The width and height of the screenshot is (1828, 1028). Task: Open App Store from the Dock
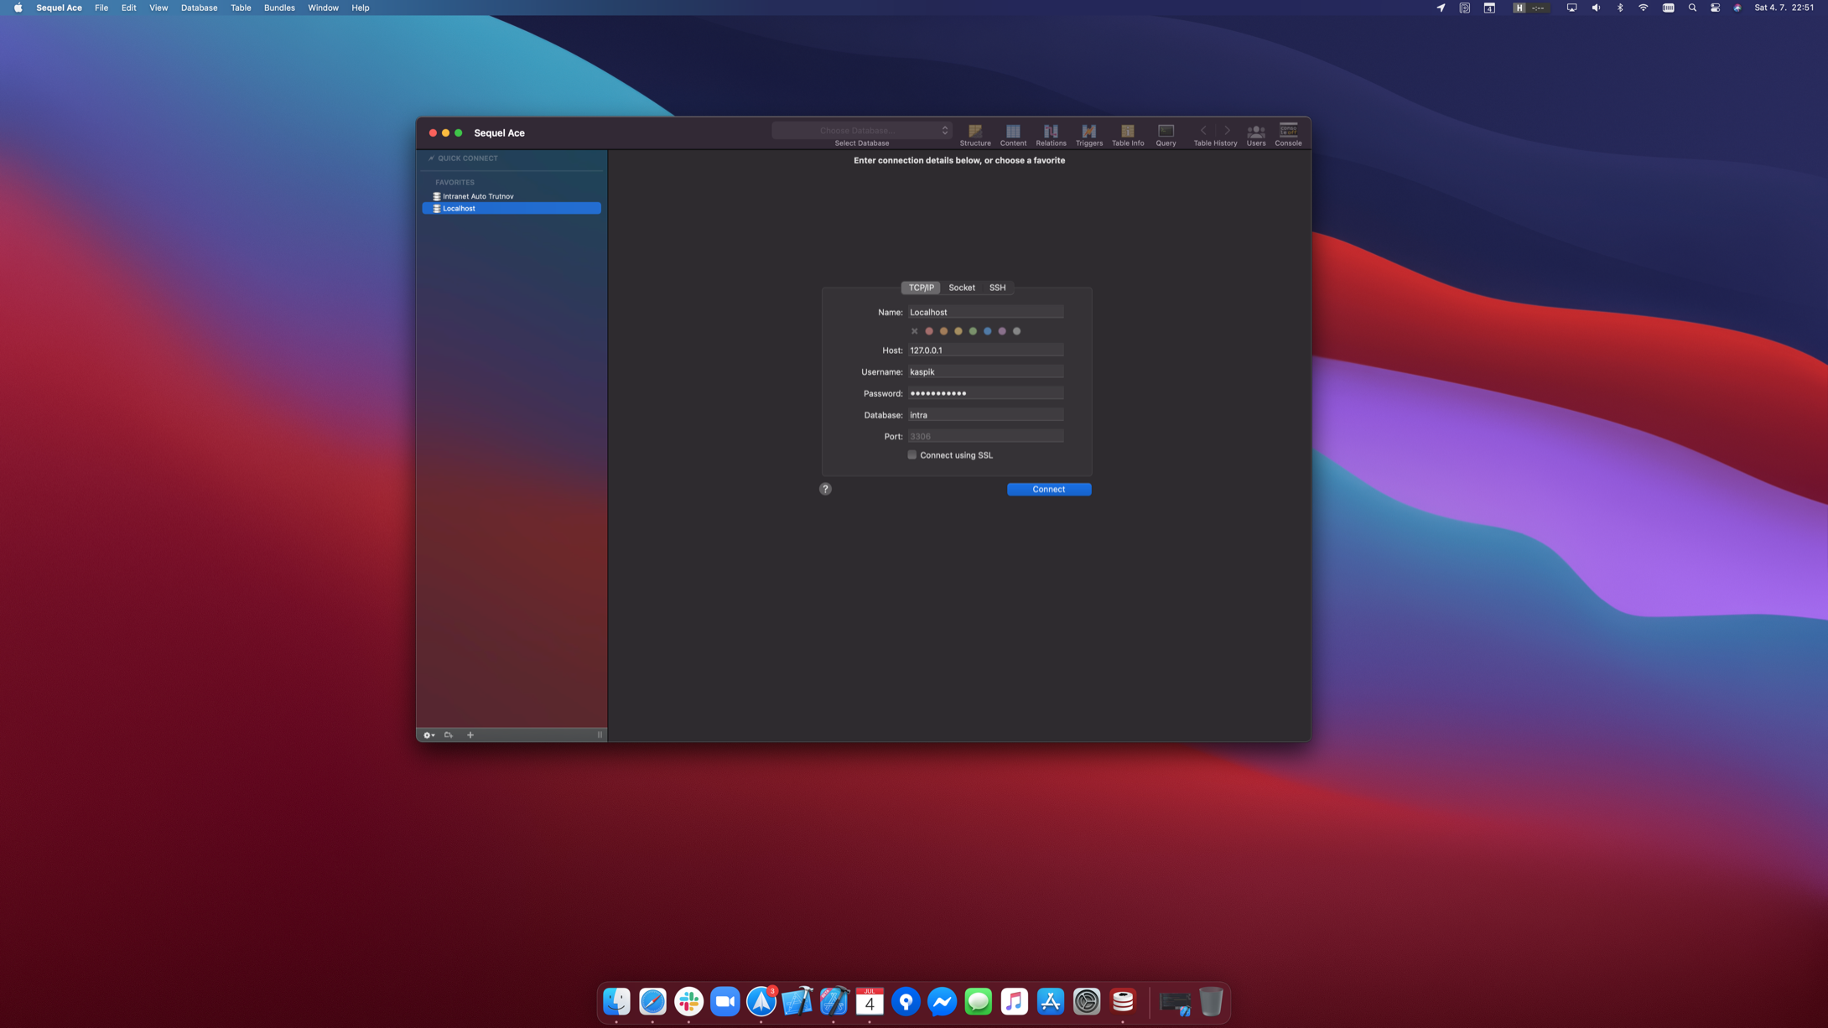tap(1051, 1001)
